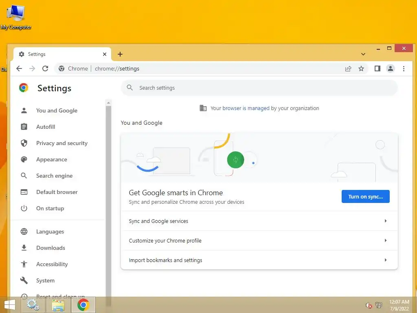Click the Chrome logo beside Settings title
This screenshot has height=313, width=417.
point(24,88)
